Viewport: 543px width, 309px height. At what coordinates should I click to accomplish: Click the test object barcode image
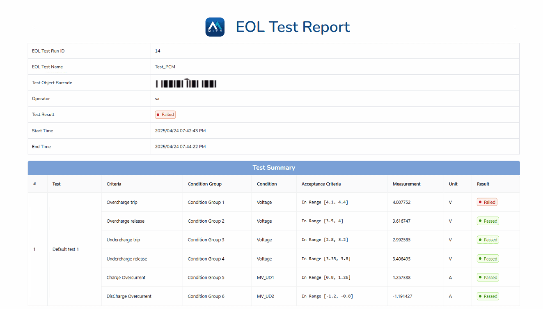point(186,83)
